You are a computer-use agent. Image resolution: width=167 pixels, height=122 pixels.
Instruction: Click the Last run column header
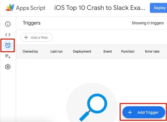pyautogui.click(x=56, y=52)
